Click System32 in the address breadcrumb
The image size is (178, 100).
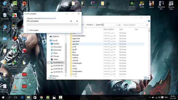point(99,25)
